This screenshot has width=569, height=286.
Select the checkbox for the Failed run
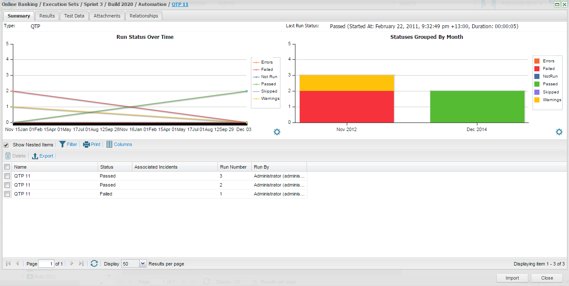7,194
